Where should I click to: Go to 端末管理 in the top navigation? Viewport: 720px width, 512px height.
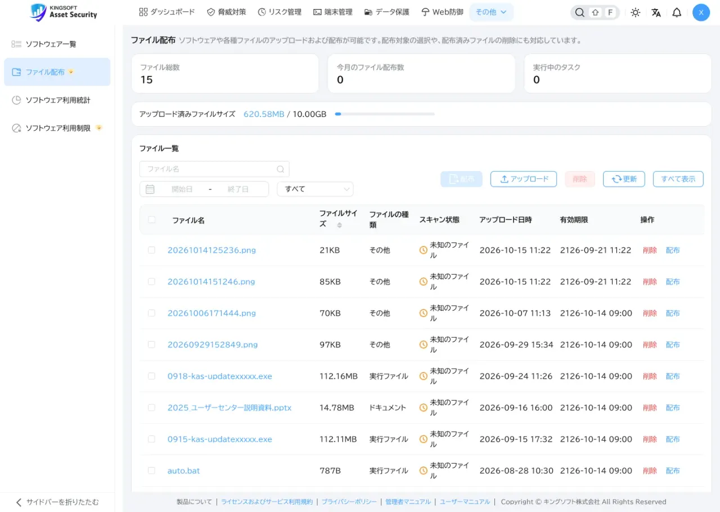(333, 12)
